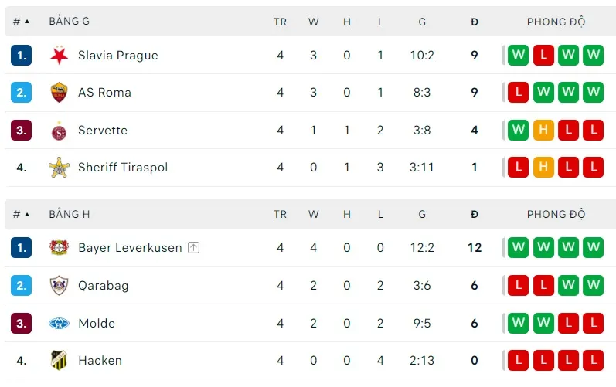The height and width of the screenshot is (387, 616).
Task: Click AS Roma's red L form badge
Action: [518, 93]
